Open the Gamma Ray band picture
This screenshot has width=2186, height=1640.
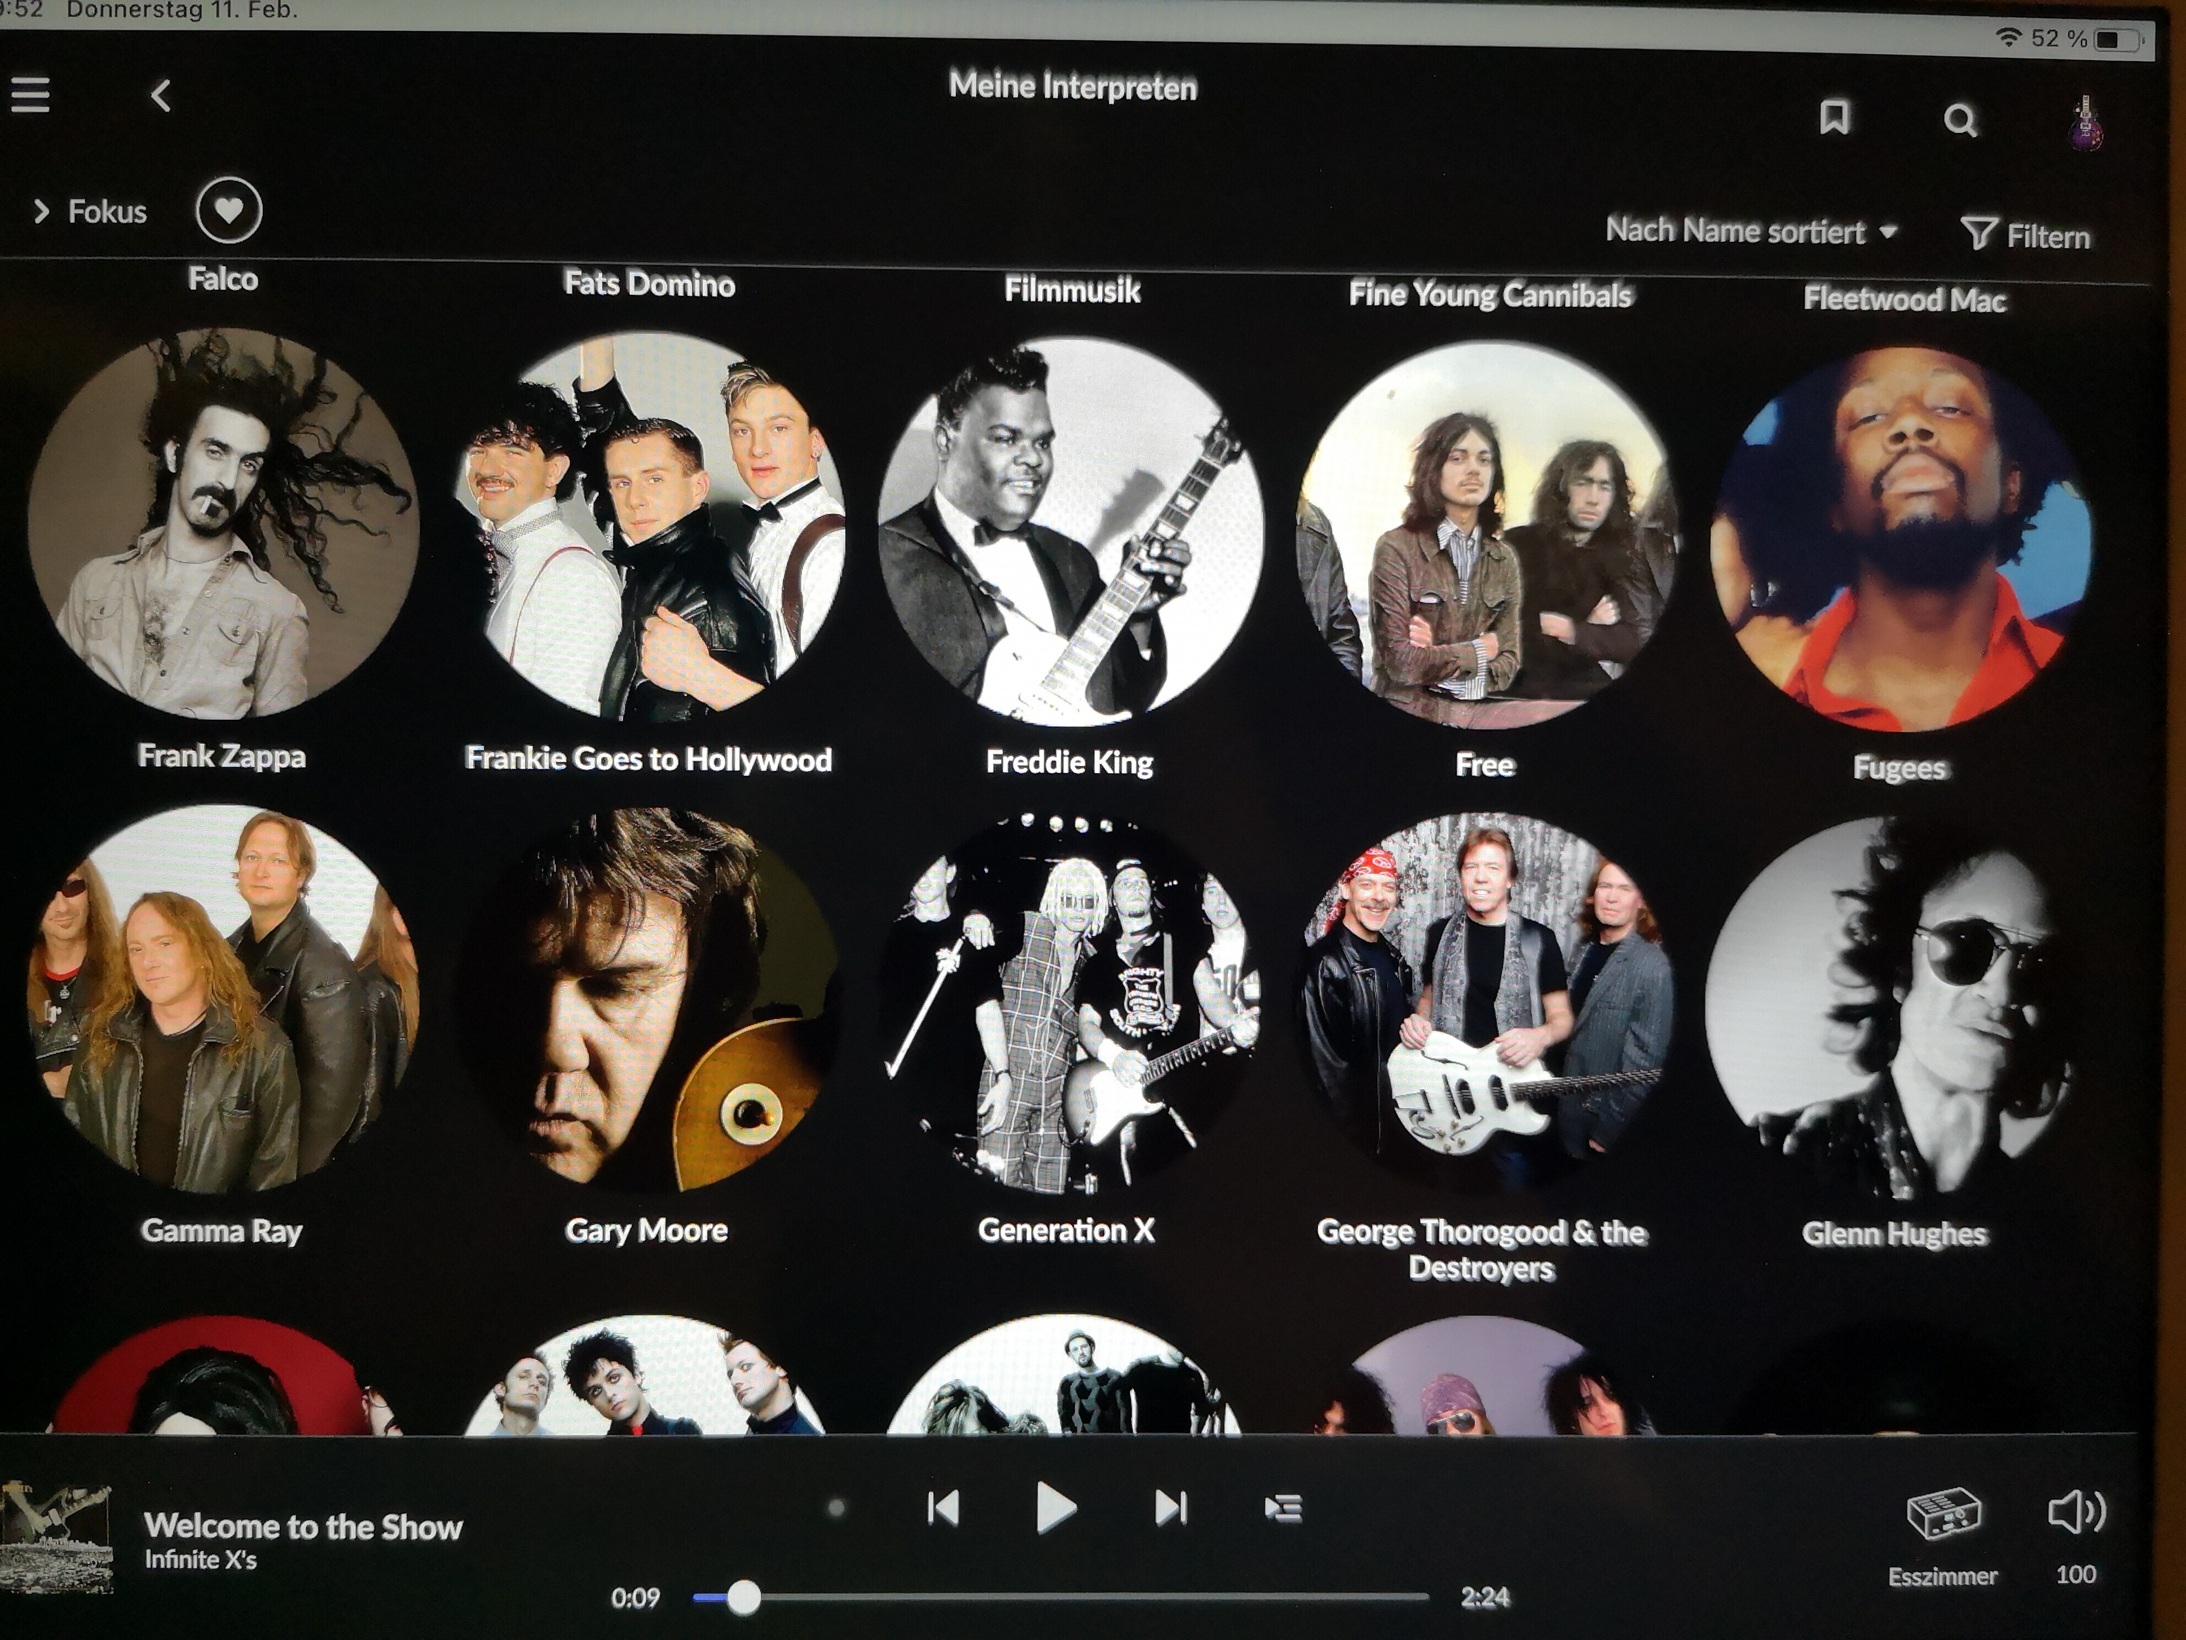(x=223, y=1000)
